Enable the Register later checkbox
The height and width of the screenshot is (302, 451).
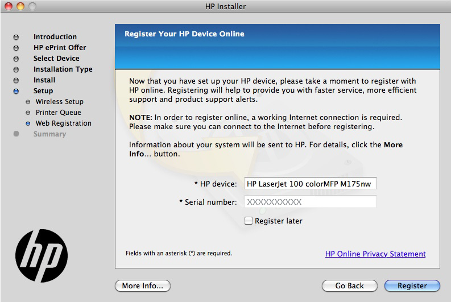click(248, 221)
